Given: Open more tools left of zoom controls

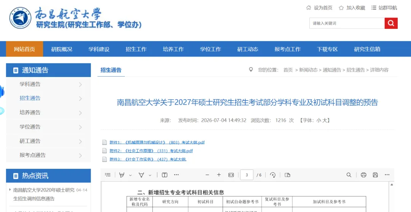Looking at the screenshot, I should pos(176,175).
